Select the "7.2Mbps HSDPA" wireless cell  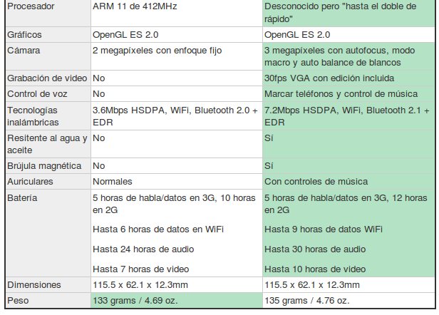coord(346,116)
